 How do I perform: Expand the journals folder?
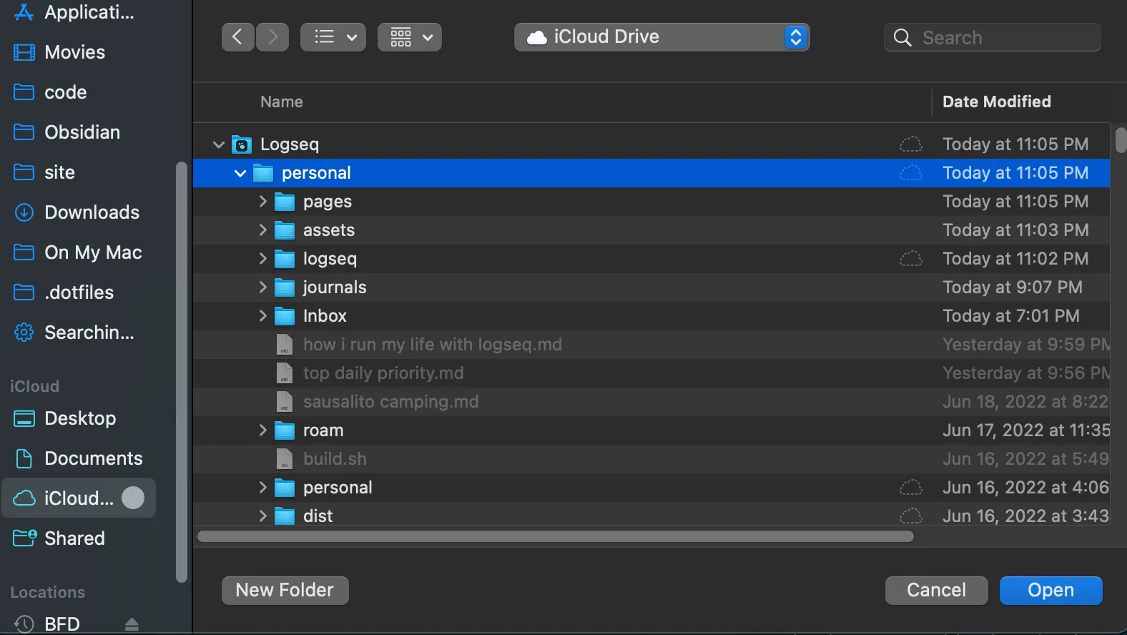(x=262, y=287)
